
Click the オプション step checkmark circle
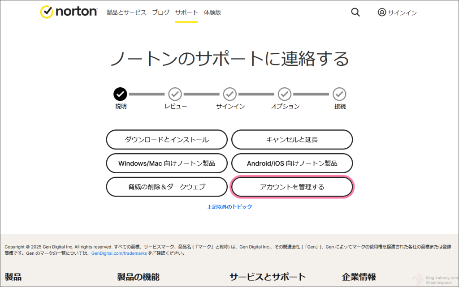[285, 94]
